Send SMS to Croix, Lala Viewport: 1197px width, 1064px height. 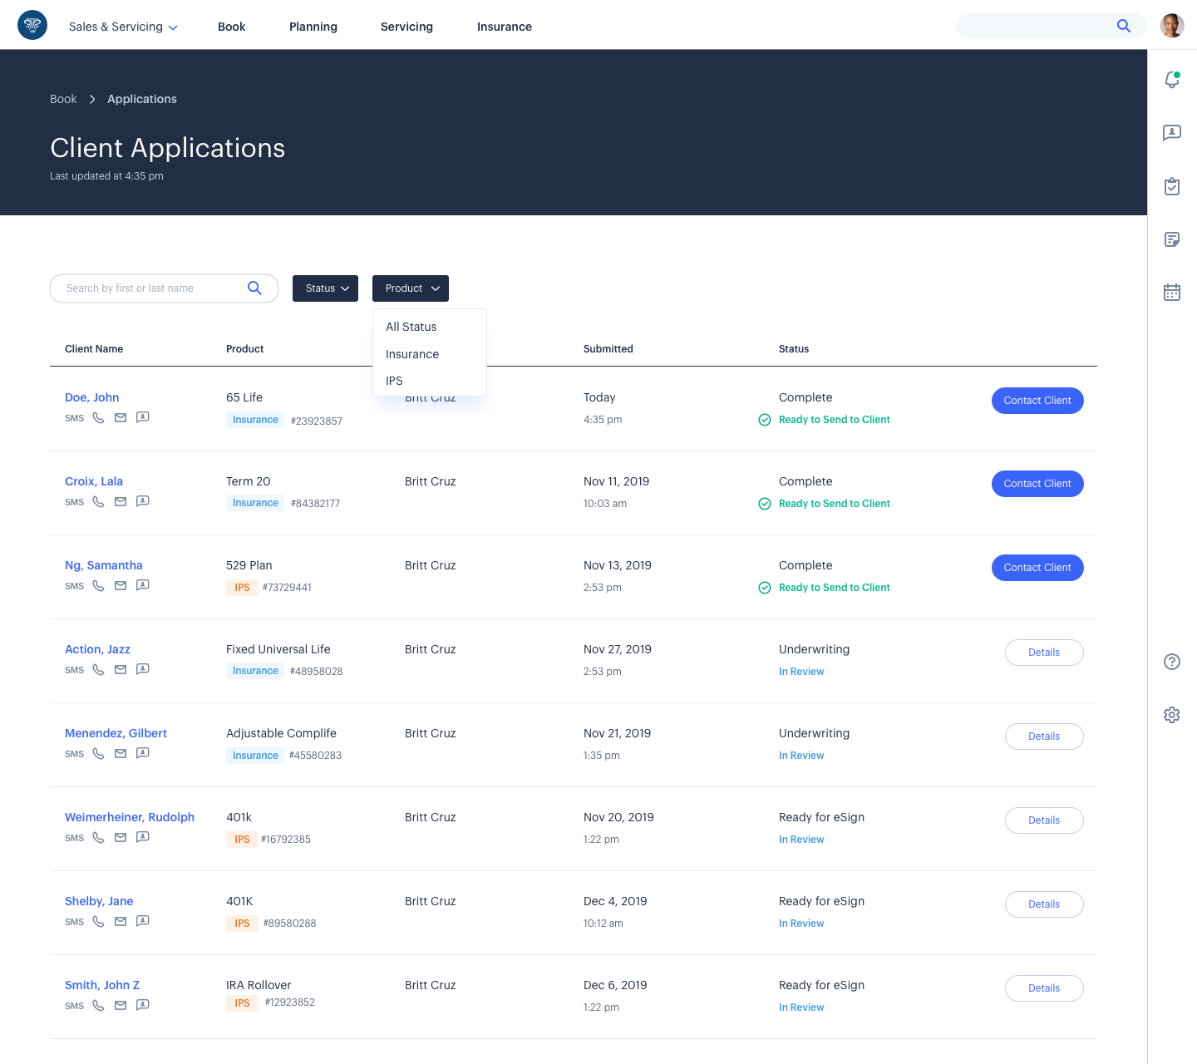coord(75,502)
